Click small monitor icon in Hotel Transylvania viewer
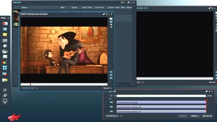 coord(111,24)
